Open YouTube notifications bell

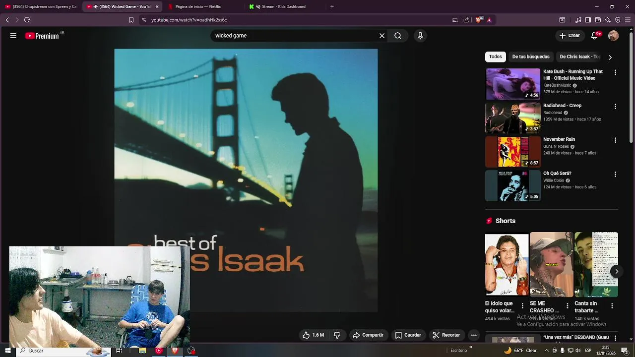tap(594, 36)
